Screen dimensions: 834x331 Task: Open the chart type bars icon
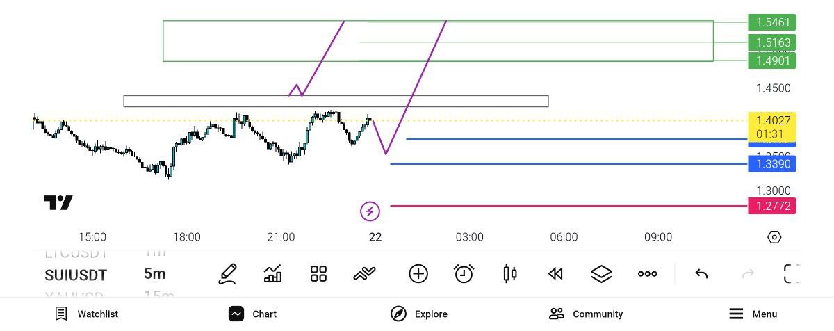coord(273,273)
